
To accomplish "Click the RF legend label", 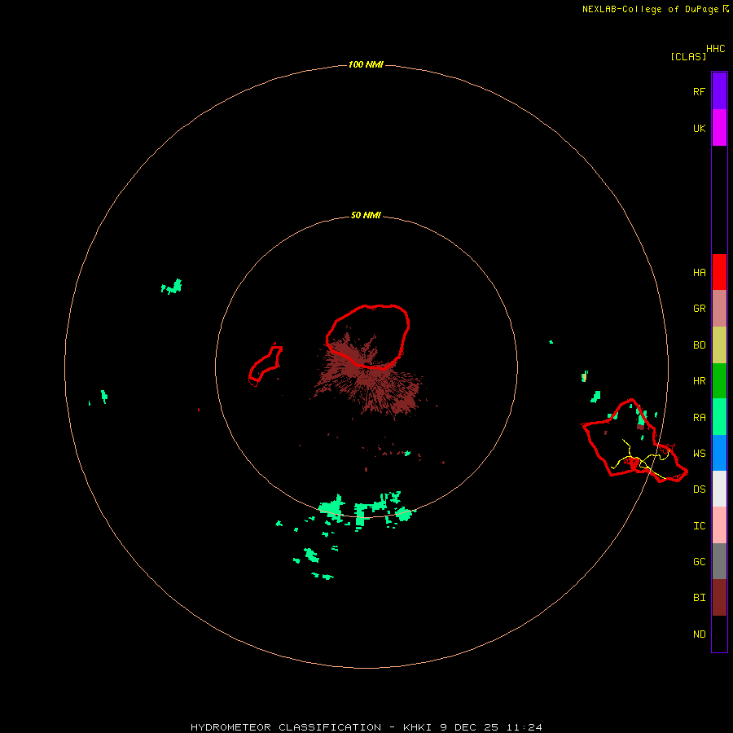I will tap(699, 91).
